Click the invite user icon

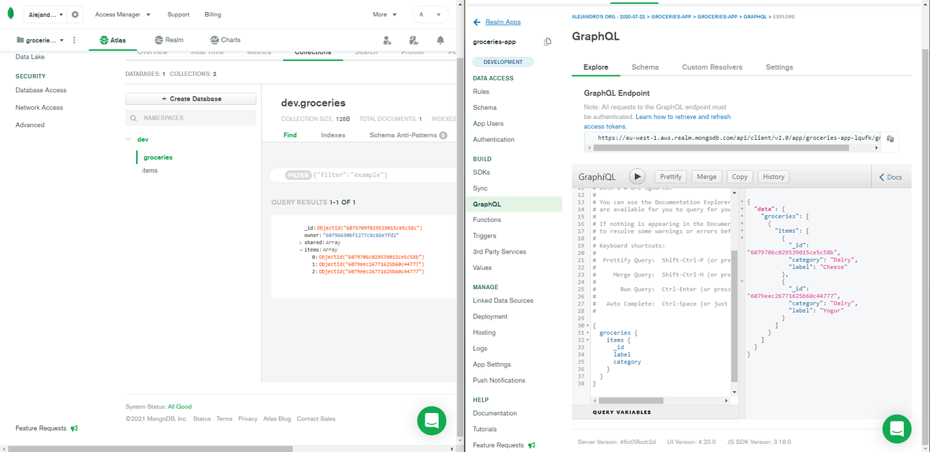(387, 40)
